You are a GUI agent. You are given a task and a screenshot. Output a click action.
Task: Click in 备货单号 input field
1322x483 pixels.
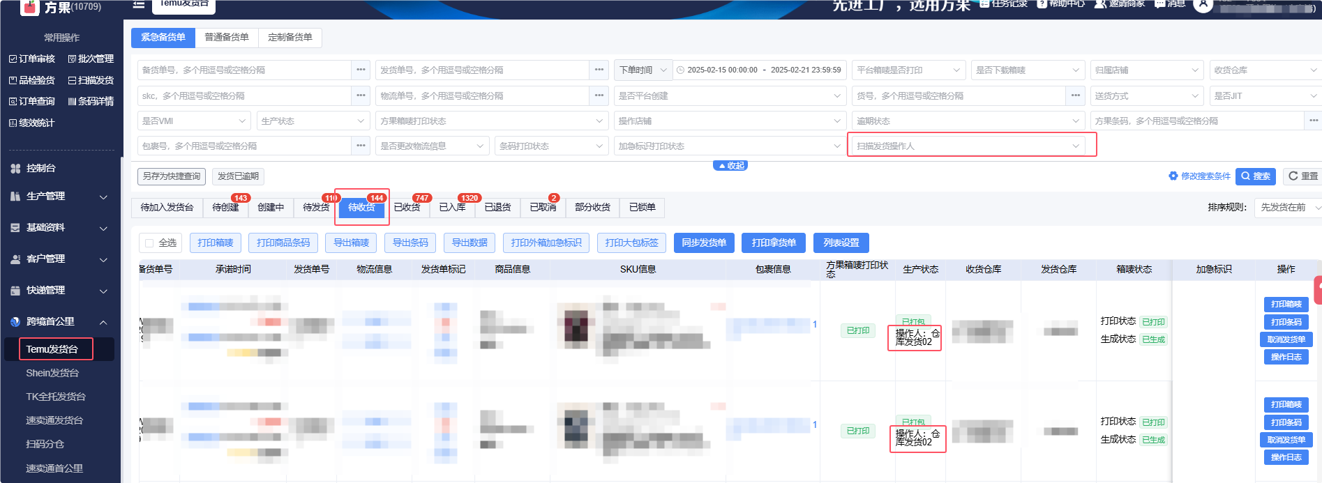coord(244,70)
